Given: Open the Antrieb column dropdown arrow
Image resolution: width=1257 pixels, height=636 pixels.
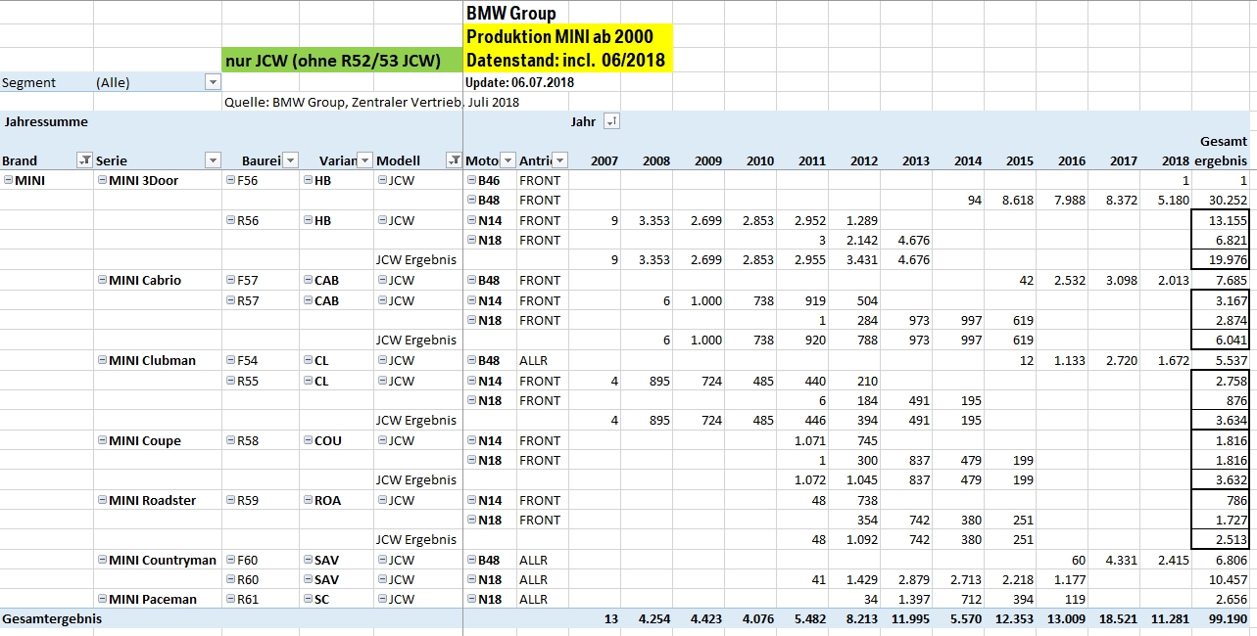Looking at the screenshot, I should click(559, 160).
